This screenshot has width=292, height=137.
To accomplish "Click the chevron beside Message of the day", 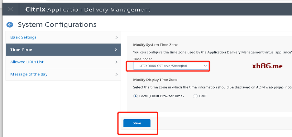I will pyautogui.click(x=116, y=75).
